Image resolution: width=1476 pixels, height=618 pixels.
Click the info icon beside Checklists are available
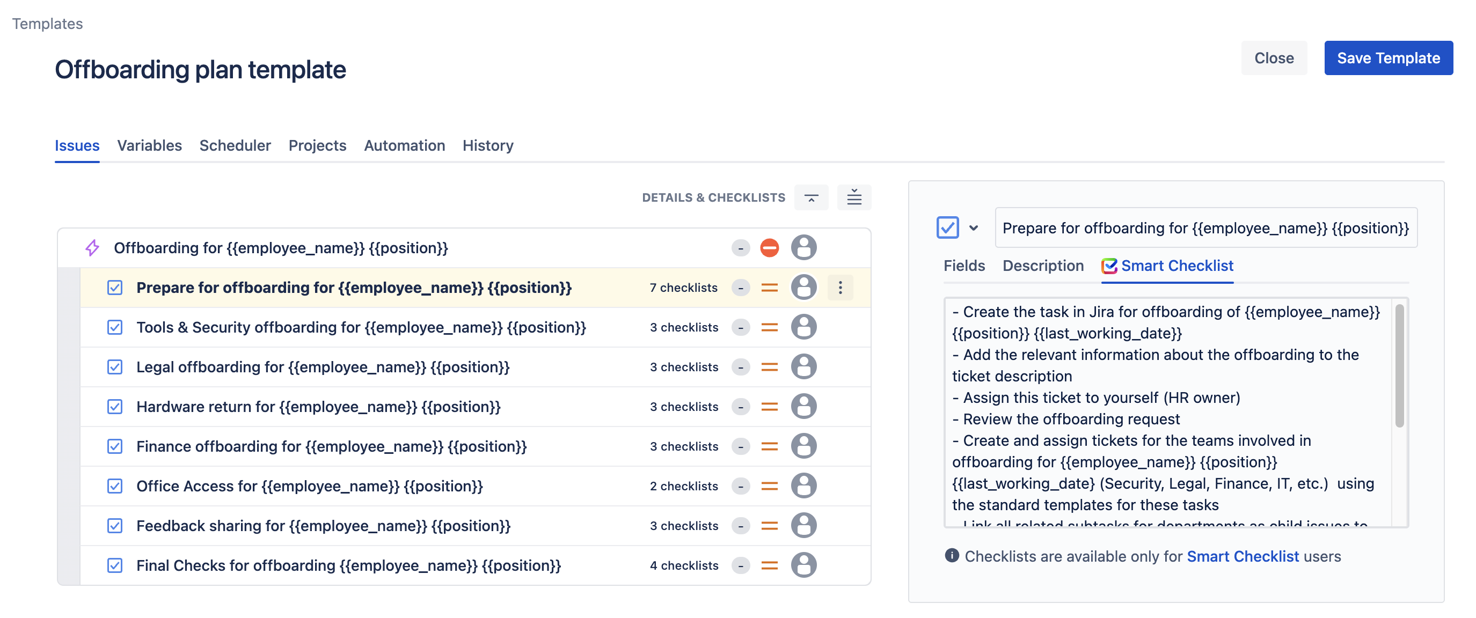pyautogui.click(x=952, y=556)
